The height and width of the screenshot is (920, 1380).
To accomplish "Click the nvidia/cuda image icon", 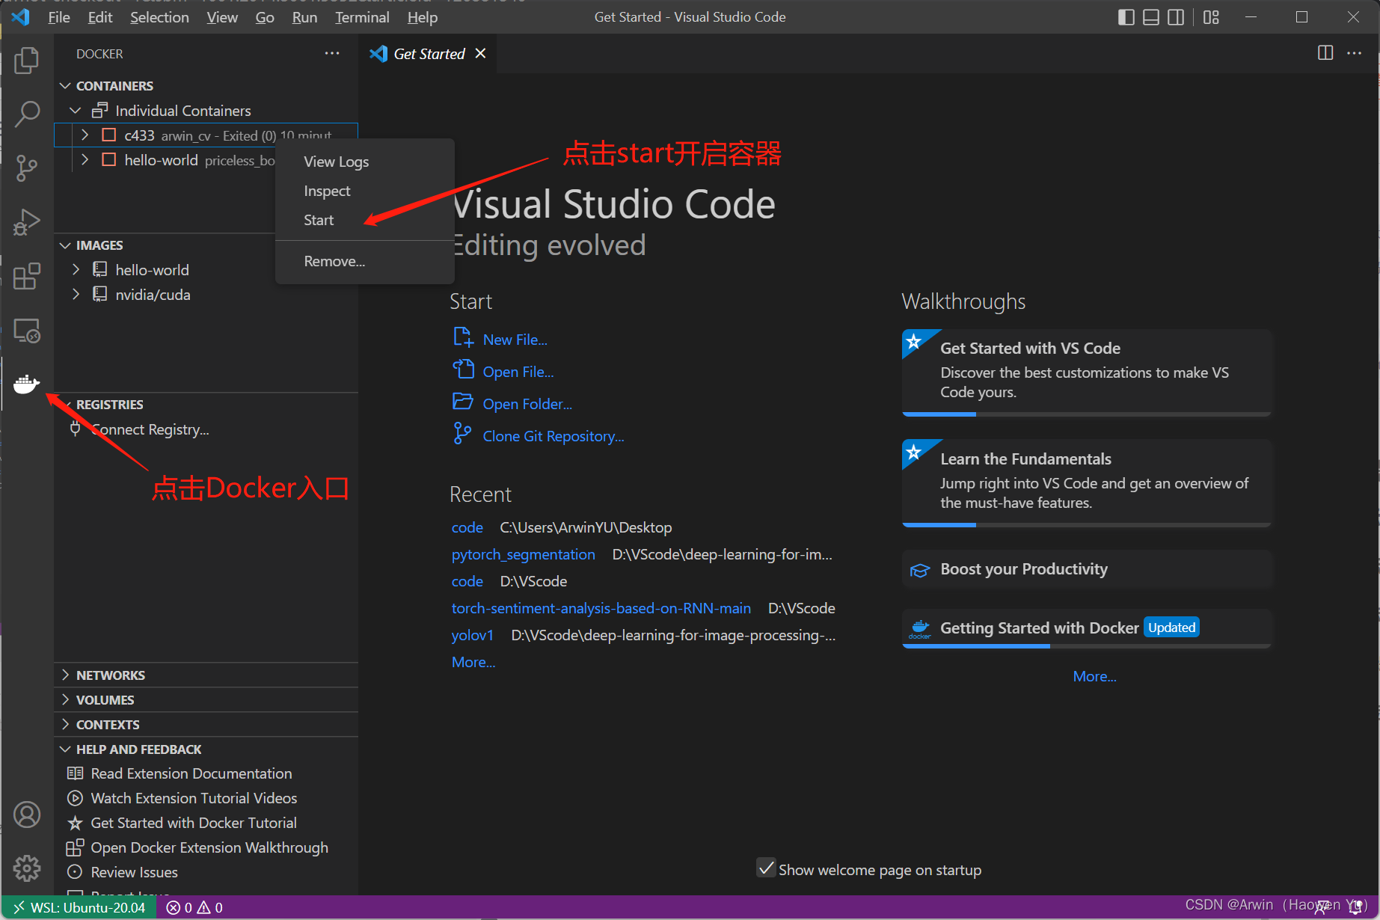I will (99, 294).
